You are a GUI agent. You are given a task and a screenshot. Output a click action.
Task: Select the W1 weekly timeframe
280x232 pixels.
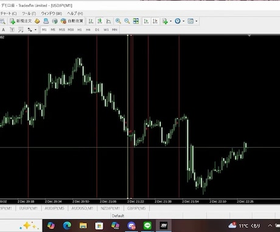pyautogui.click(x=106, y=30)
